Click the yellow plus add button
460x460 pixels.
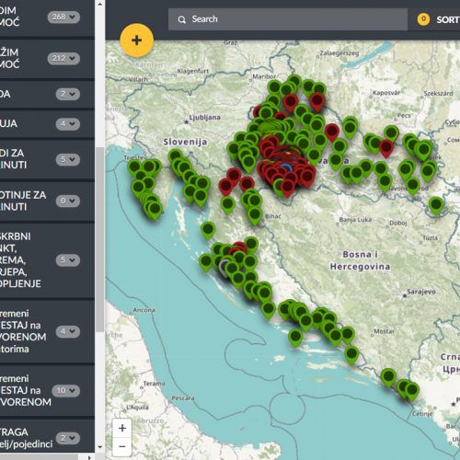(136, 40)
